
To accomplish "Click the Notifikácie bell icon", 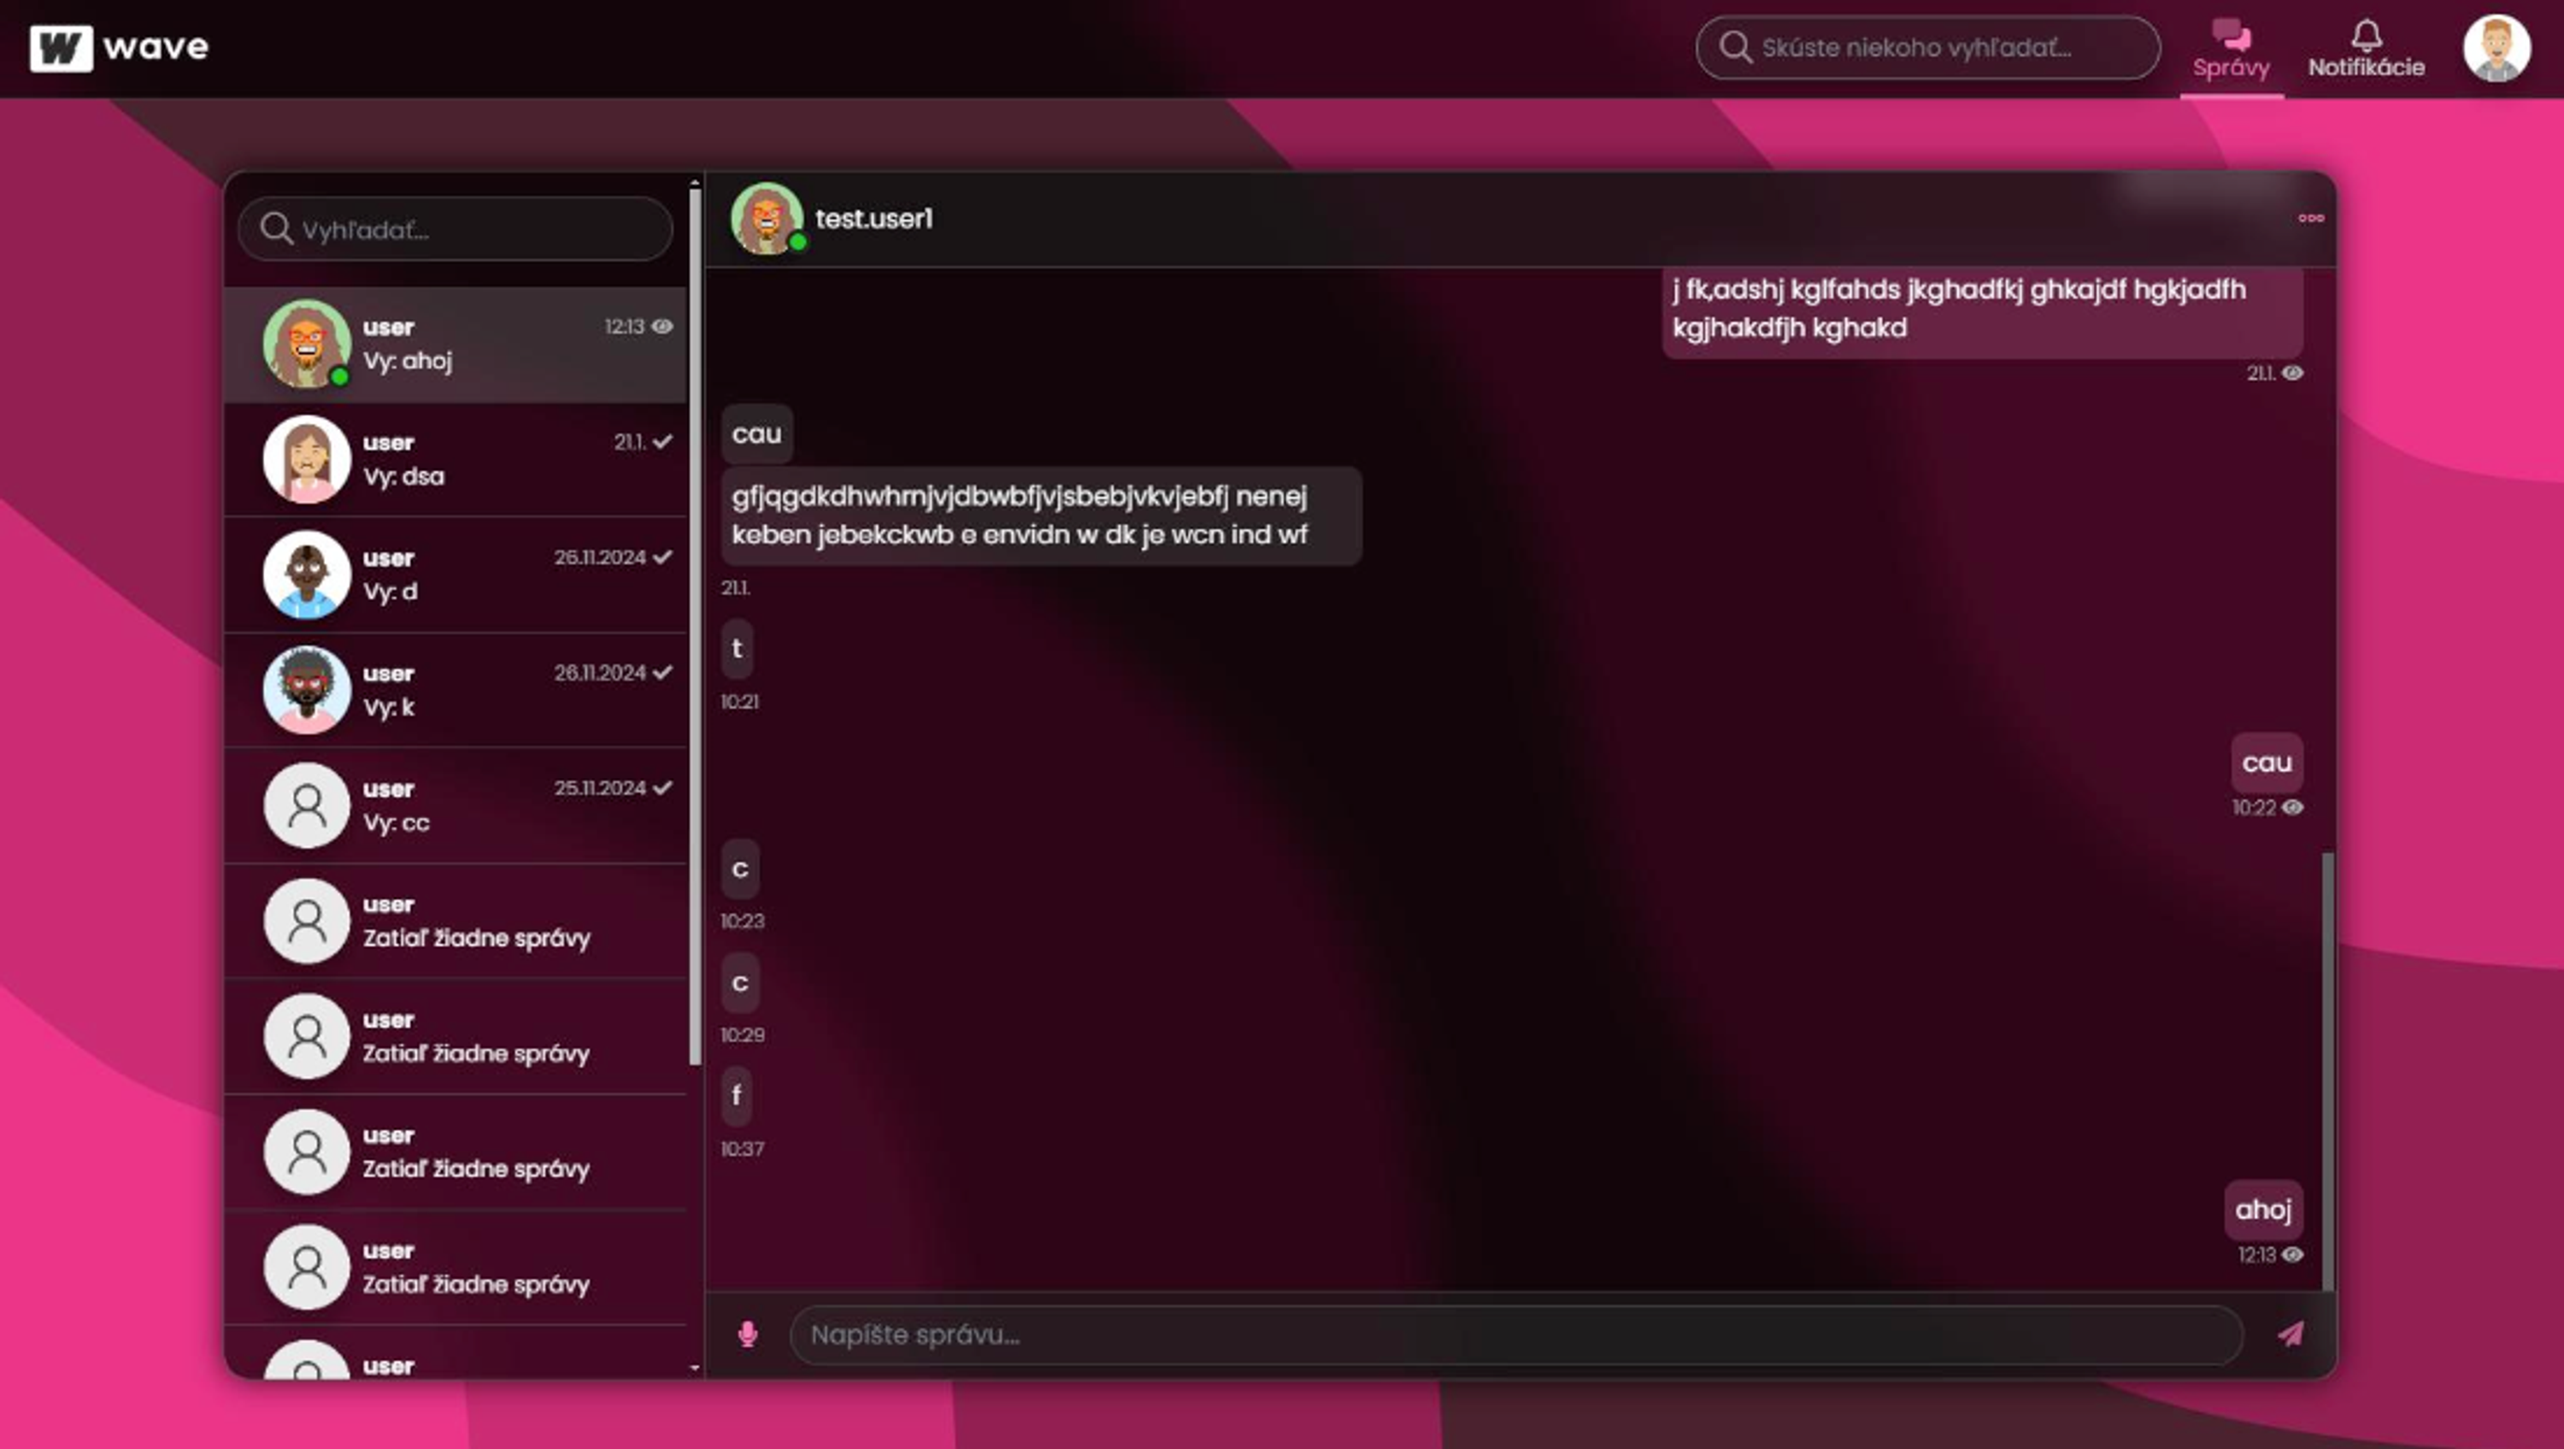I will (2366, 36).
